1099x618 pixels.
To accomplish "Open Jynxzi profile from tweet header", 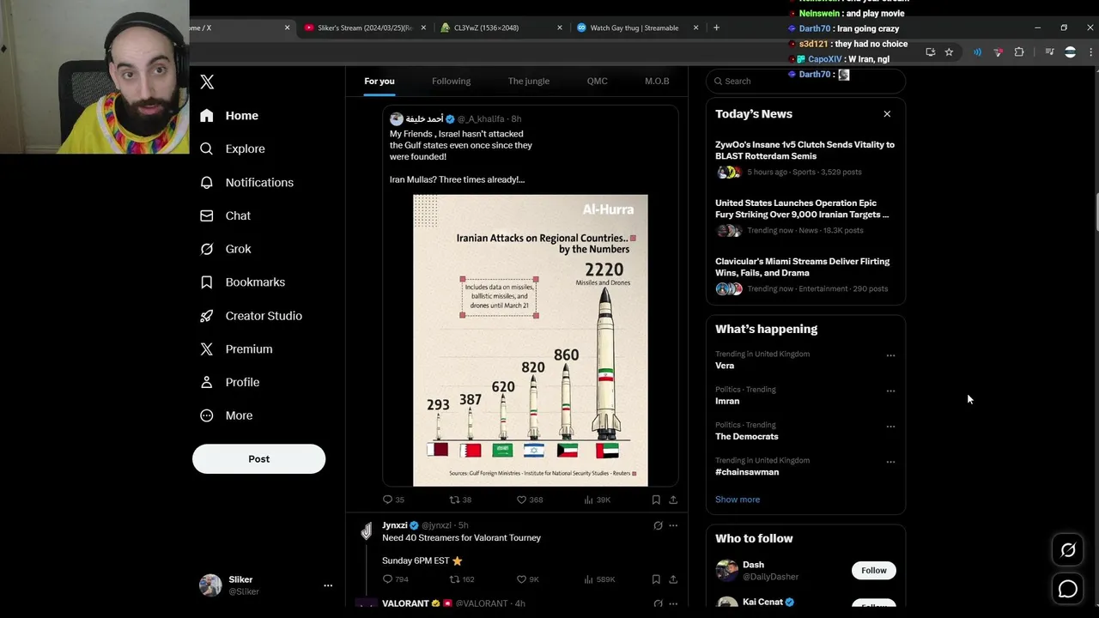I will 395,525.
